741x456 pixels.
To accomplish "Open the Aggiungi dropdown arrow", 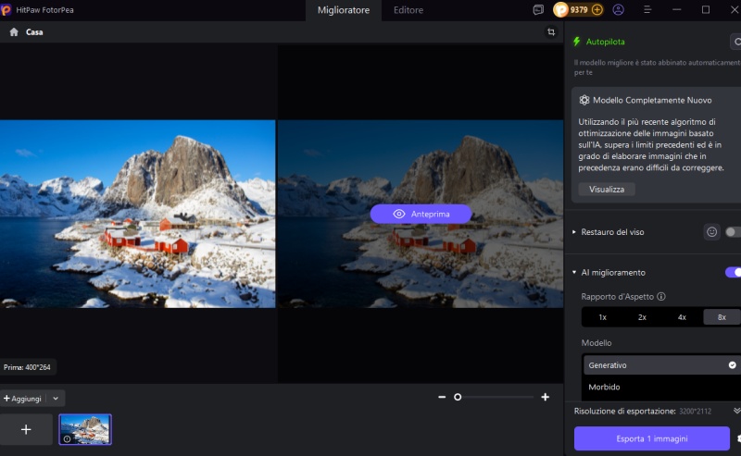I will point(56,399).
